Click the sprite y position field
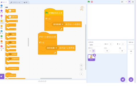 coord(123,44)
